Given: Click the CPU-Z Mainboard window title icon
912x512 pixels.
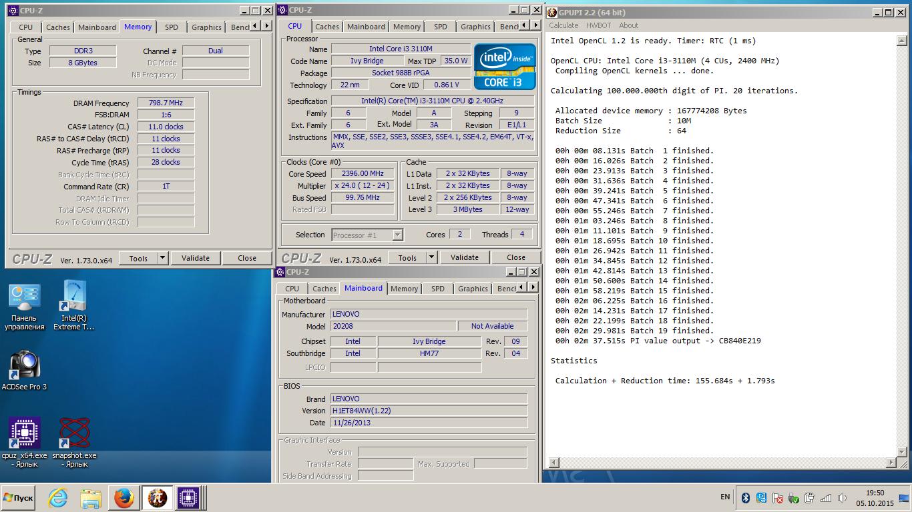Looking at the screenshot, I should click(281, 271).
